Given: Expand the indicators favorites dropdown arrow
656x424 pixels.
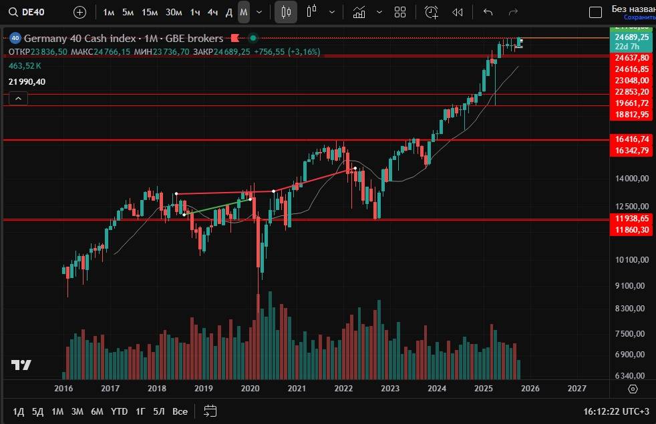Looking at the screenshot, I should tap(379, 12).
